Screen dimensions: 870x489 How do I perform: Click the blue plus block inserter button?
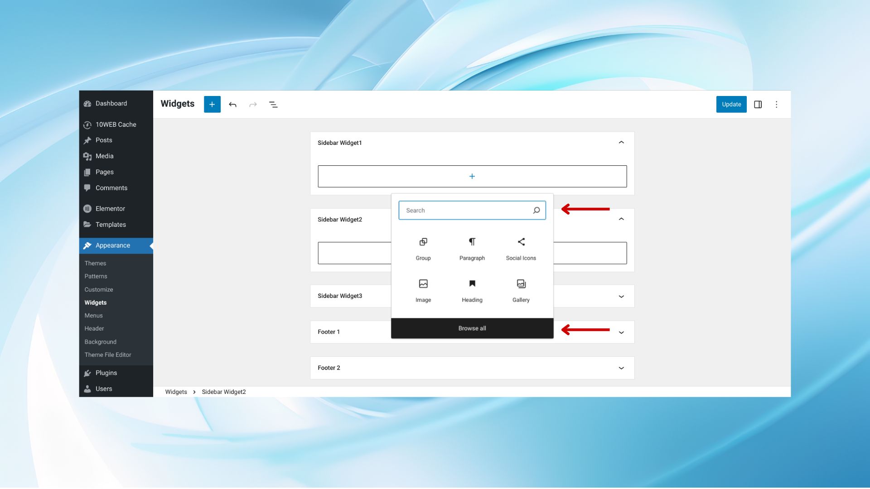click(212, 105)
